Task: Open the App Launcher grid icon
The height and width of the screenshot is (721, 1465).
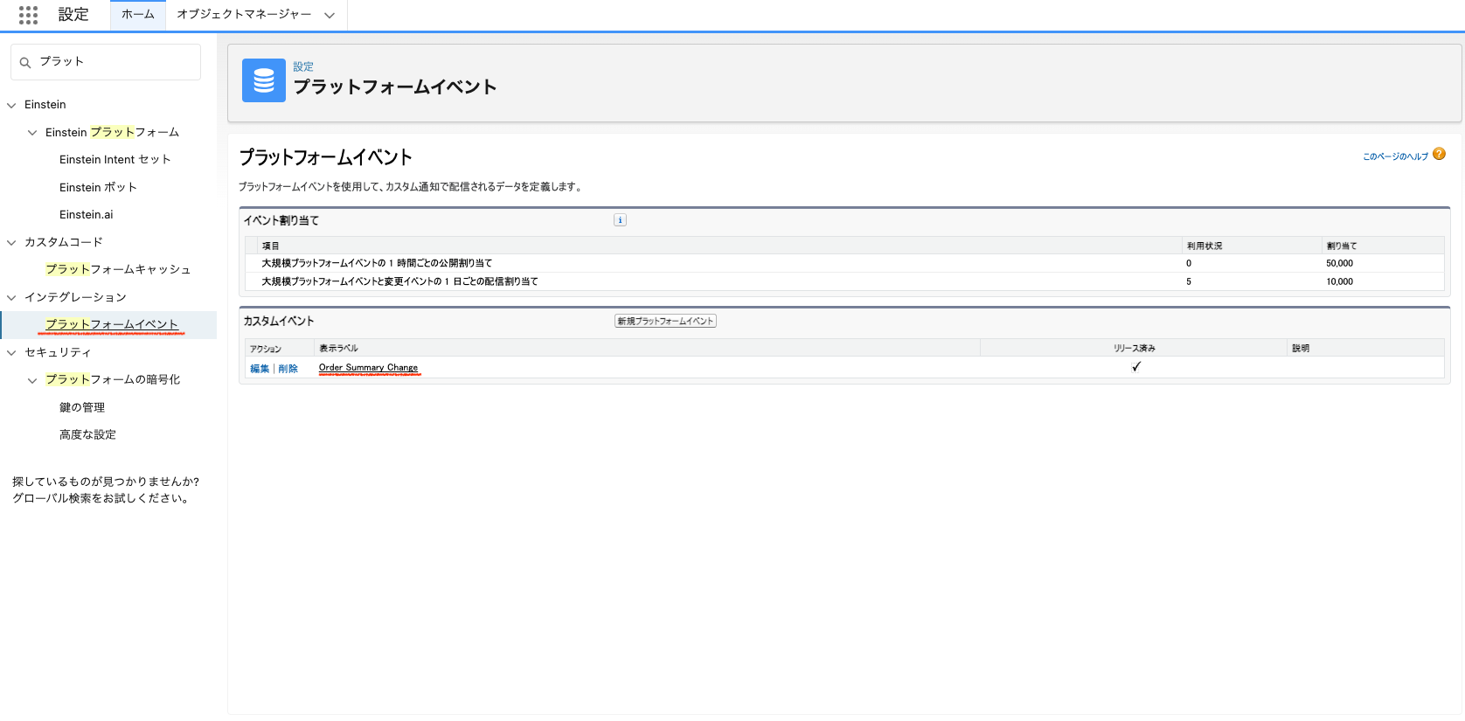Action: 28,15
